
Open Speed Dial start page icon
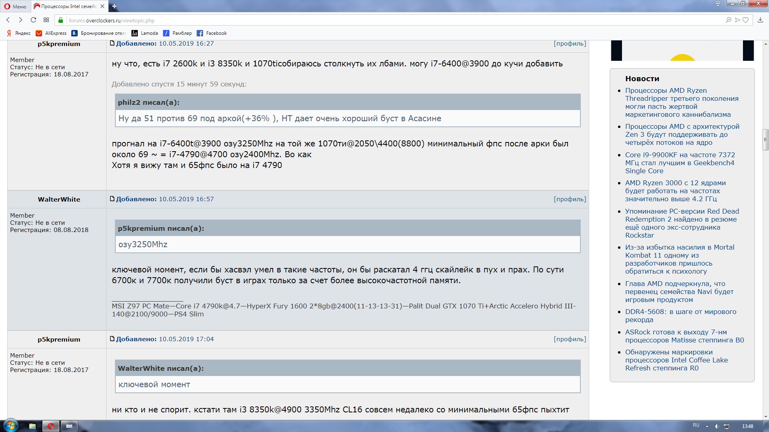point(46,20)
